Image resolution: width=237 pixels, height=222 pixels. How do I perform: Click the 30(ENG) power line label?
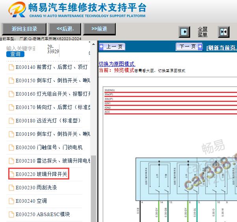tap(109, 90)
